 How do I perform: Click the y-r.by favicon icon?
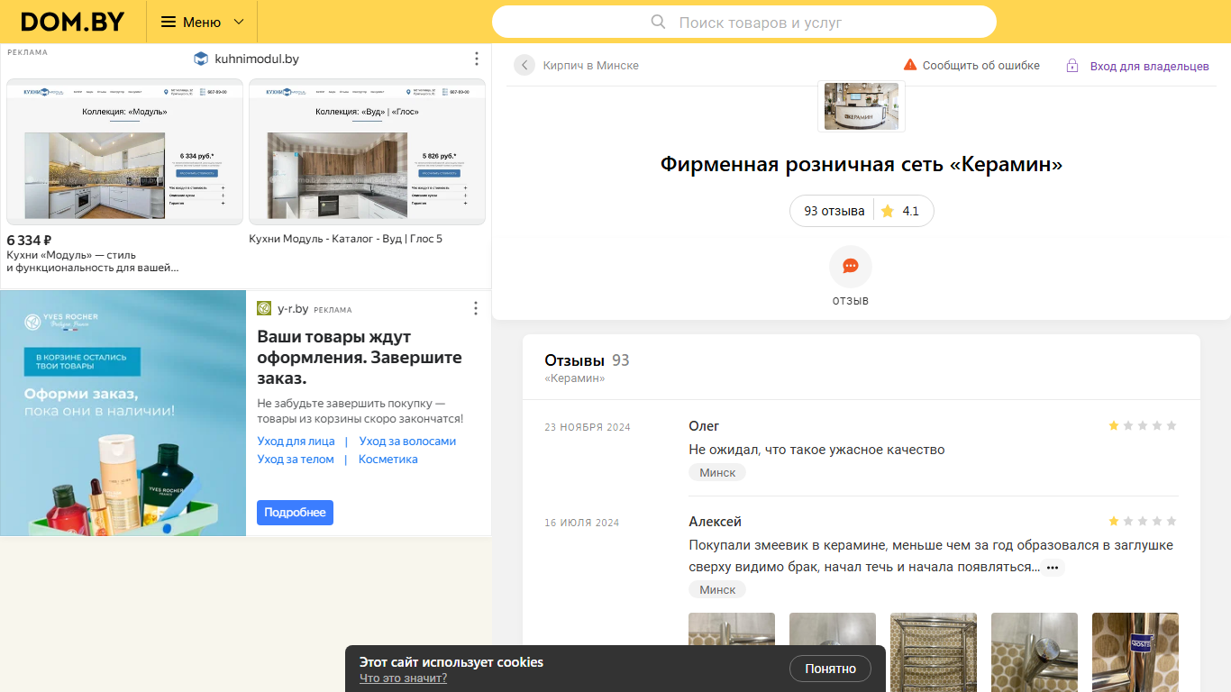coord(264,308)
